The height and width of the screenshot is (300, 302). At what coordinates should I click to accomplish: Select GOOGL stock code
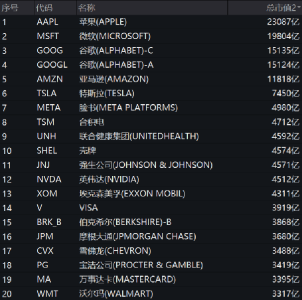pyautogui.click(x=52, y=65)
